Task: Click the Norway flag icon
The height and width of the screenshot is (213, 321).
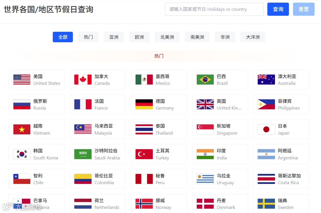Action: click(144, 204)
